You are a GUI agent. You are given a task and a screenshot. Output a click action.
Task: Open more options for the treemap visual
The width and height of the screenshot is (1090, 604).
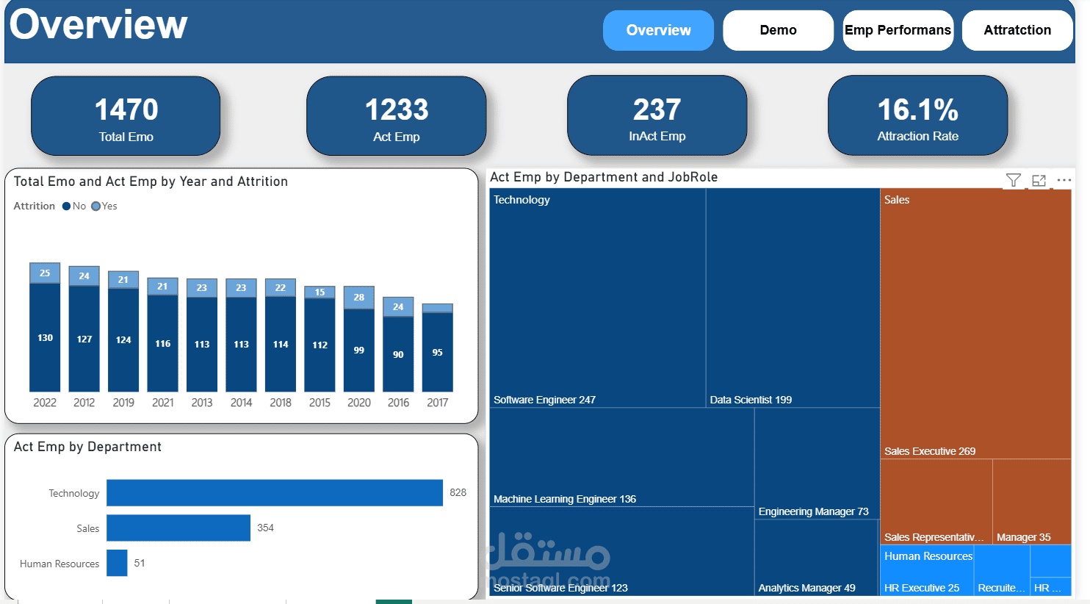coord(1064,179)
